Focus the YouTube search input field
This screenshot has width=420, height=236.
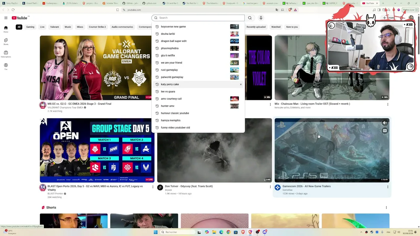[x=198, y=18]
